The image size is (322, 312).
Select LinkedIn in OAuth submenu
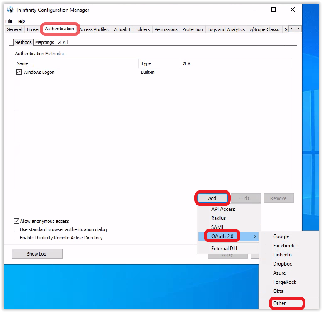(289, 255)
